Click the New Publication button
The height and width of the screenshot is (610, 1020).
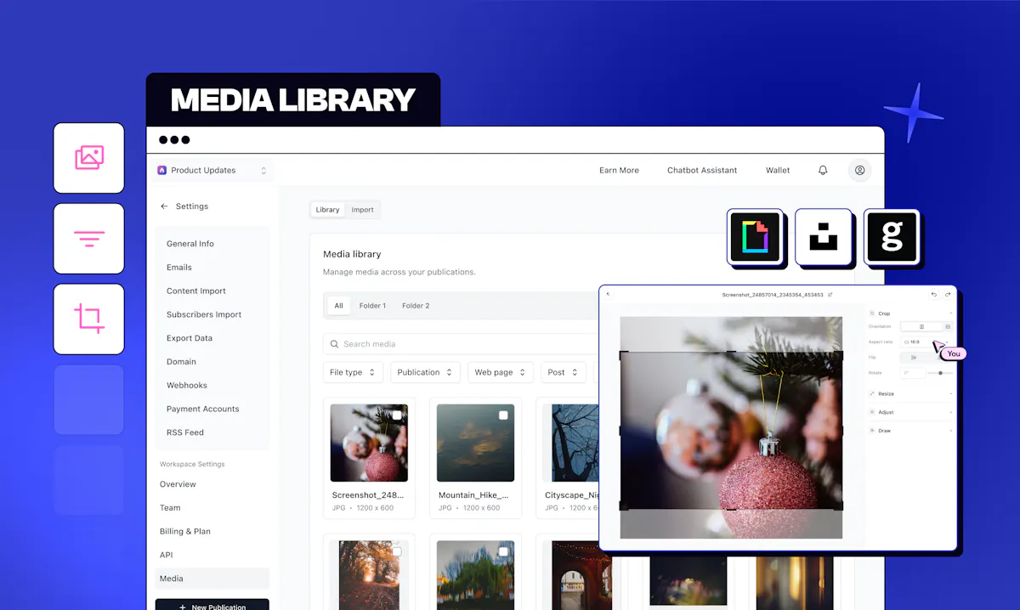click(x=212, y=606)
